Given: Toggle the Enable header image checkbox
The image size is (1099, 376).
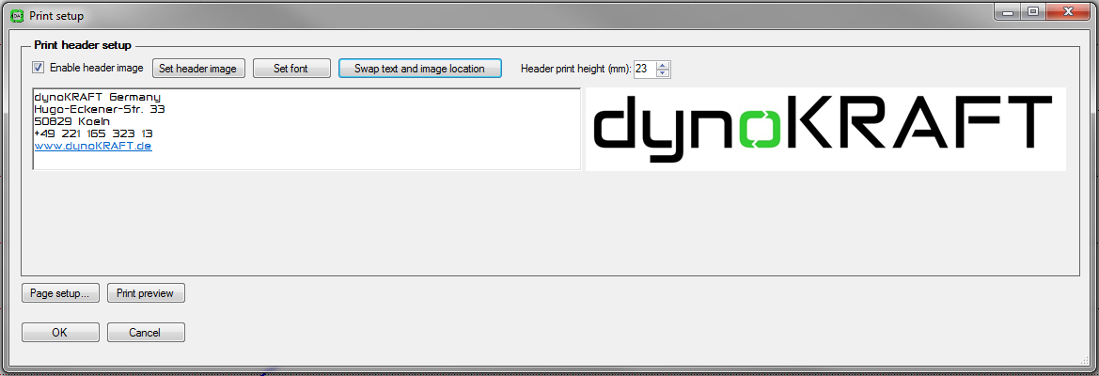Looking at the screenshot, I should coord(39,68).
